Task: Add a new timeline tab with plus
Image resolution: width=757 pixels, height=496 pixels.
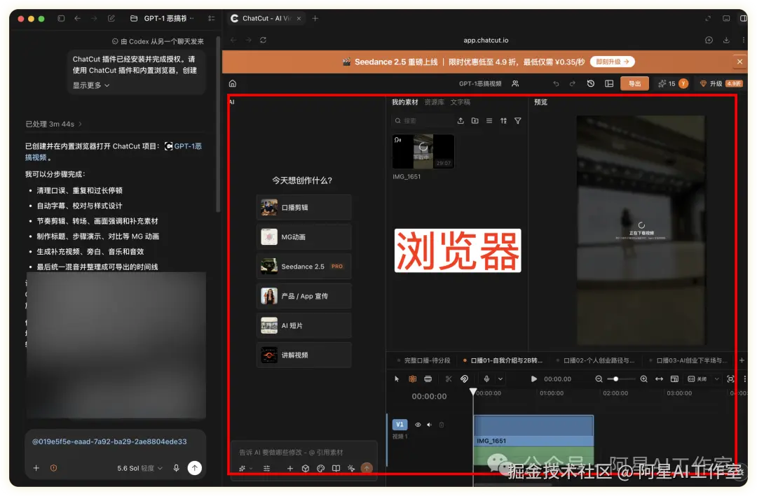Action: [x=742, y=360]
